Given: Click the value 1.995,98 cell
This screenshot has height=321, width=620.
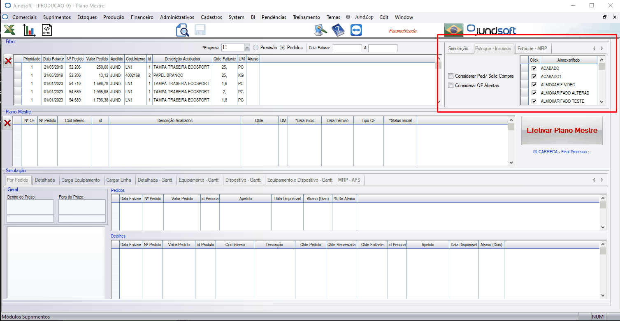Looking at the screenshot, I should (x=97, y=92).
